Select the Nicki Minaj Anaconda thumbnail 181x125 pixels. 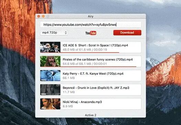tap(50, 104)
